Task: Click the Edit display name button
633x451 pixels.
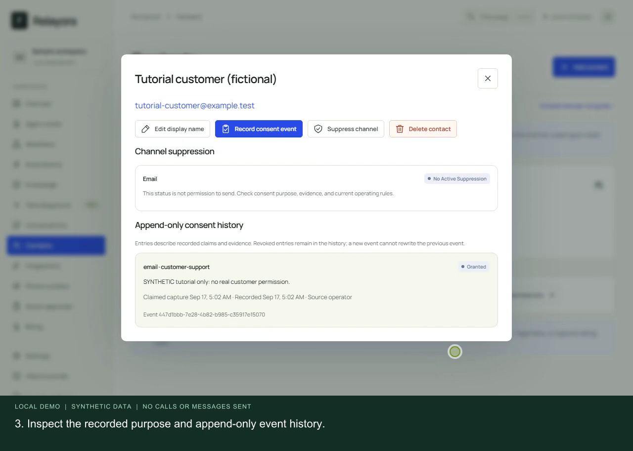Action: (x=173, y=129)
